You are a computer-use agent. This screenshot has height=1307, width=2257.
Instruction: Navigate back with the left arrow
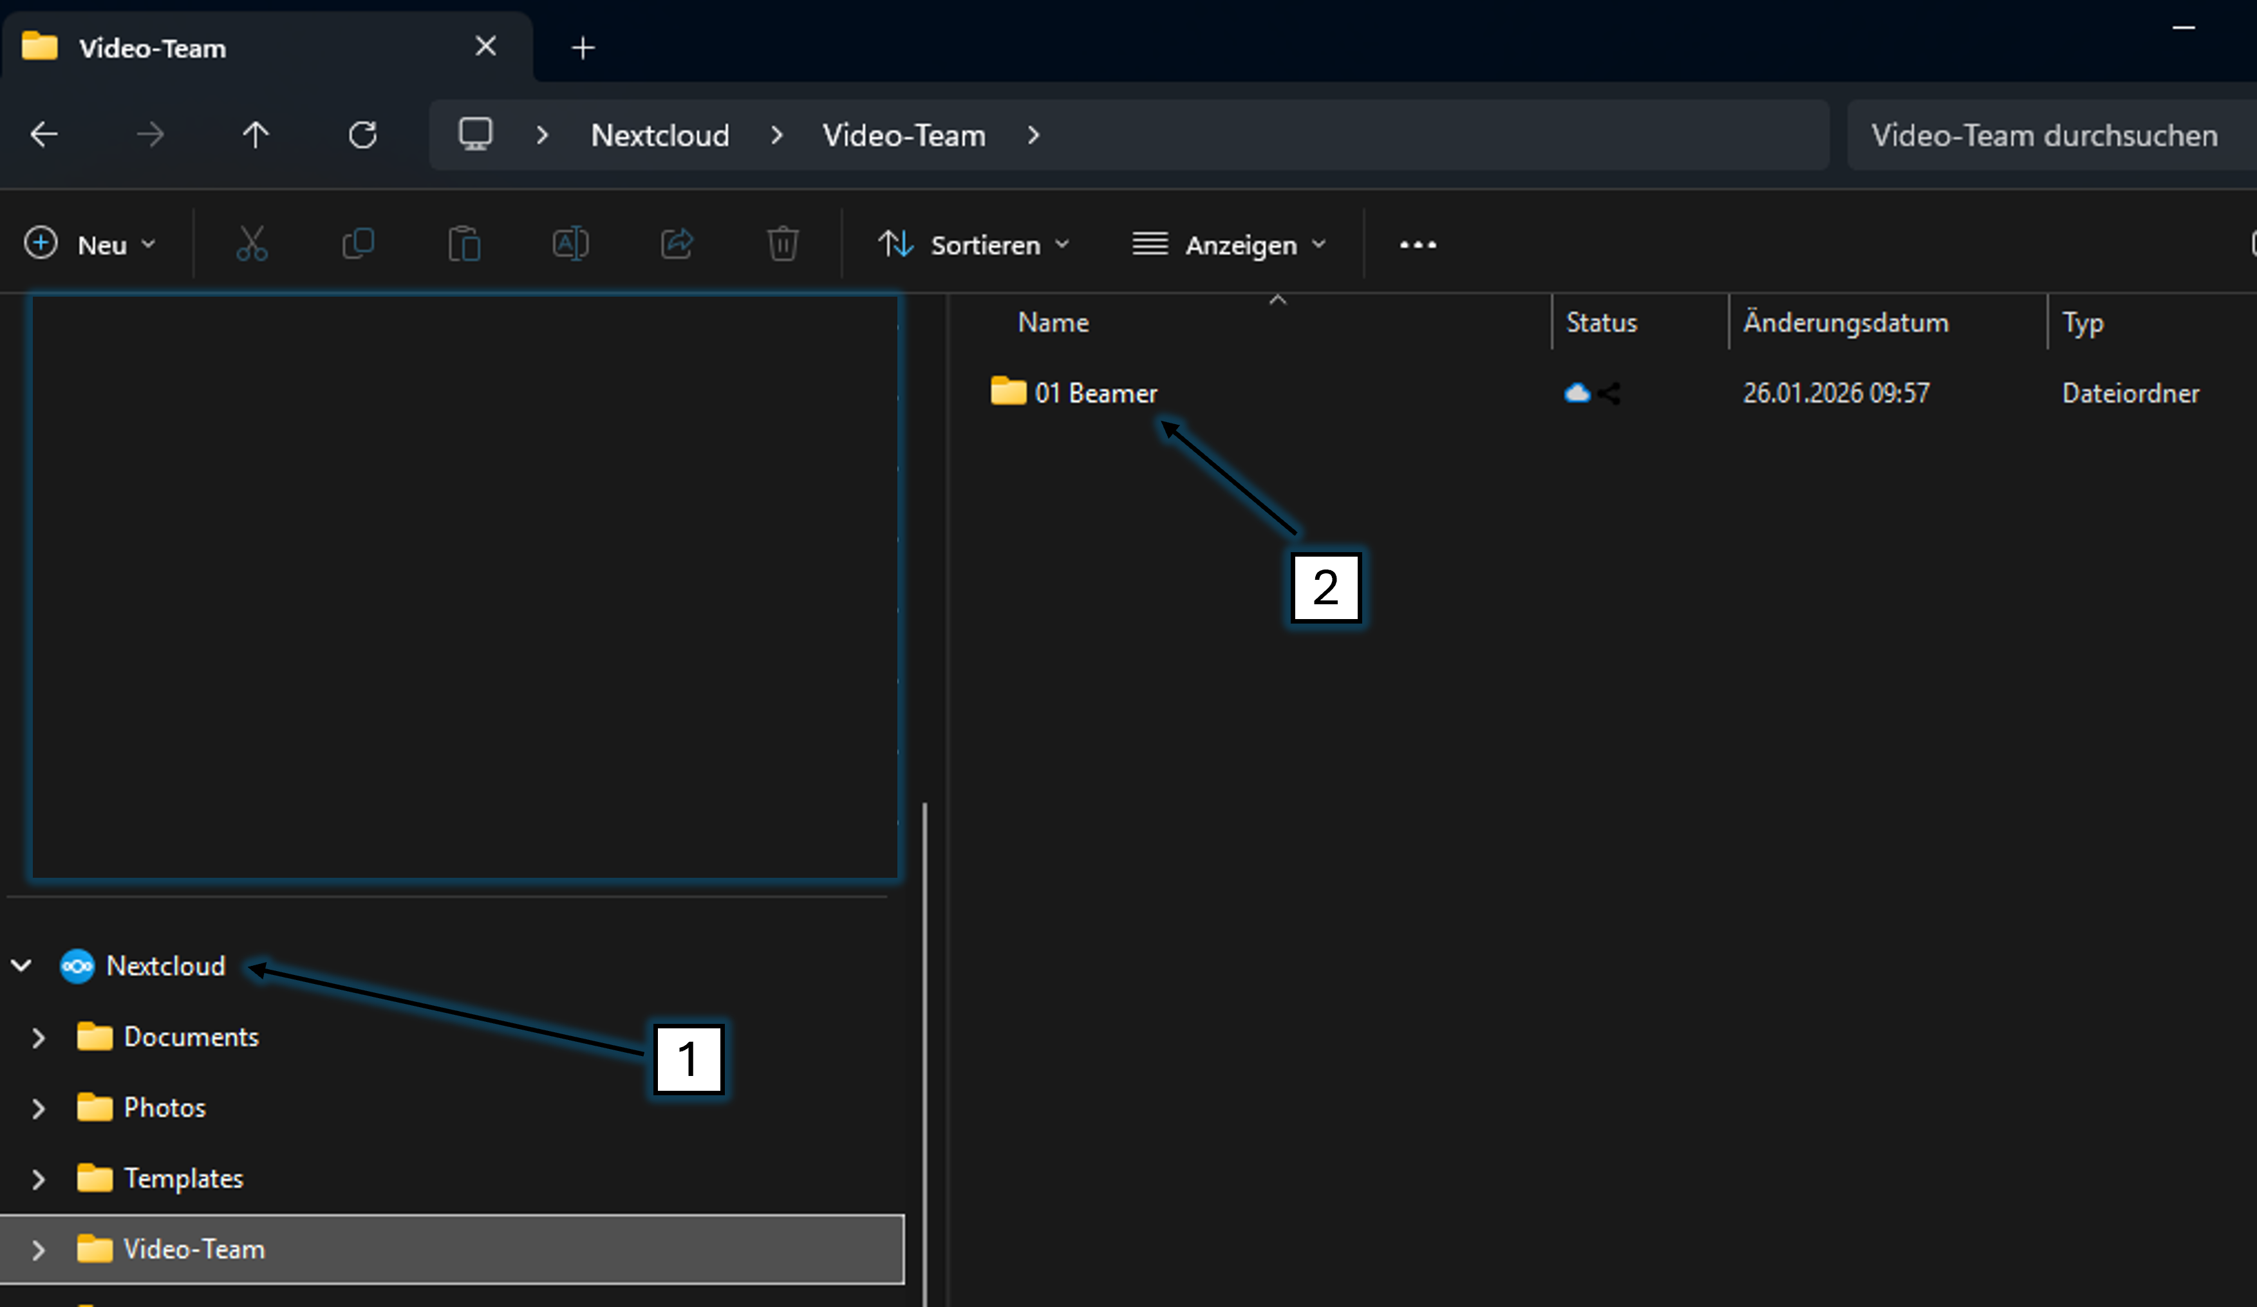[x=44, y=135]
